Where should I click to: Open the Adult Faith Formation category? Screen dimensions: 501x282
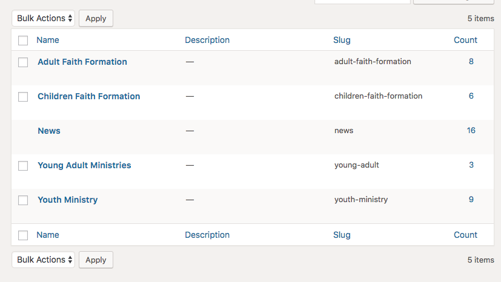[x=82, y=62]
